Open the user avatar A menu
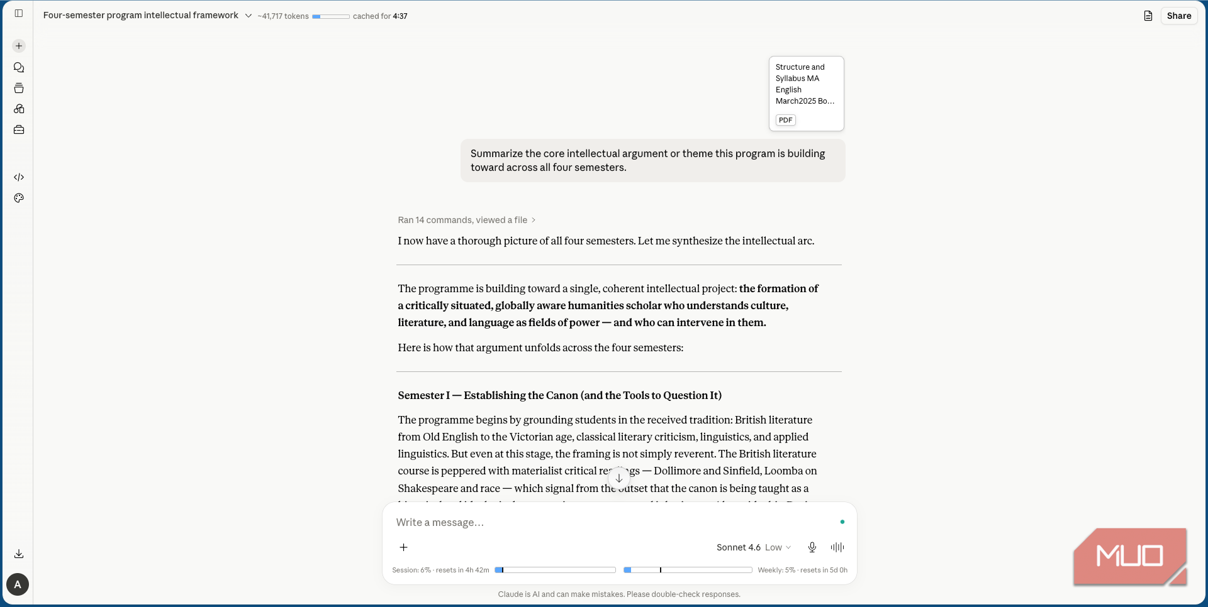 click(x=18, y=584)
